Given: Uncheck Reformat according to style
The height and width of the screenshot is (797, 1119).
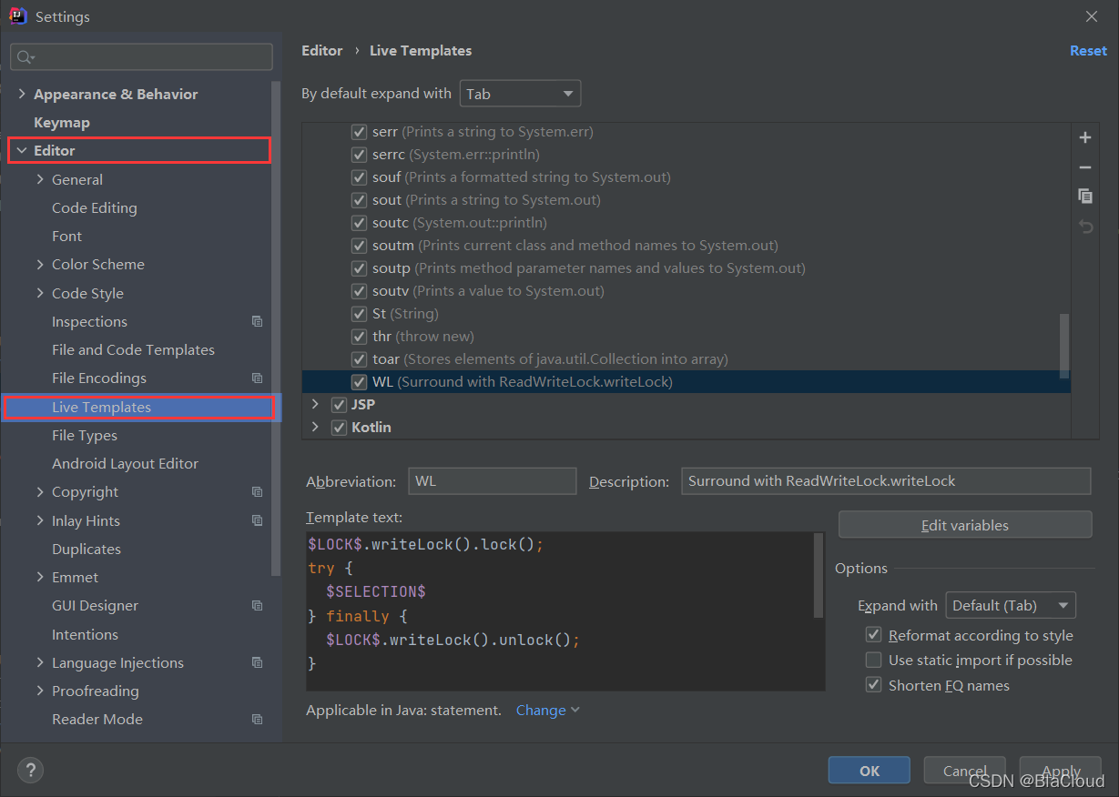Looking at the screenshot, I should [x=873, y=634].
